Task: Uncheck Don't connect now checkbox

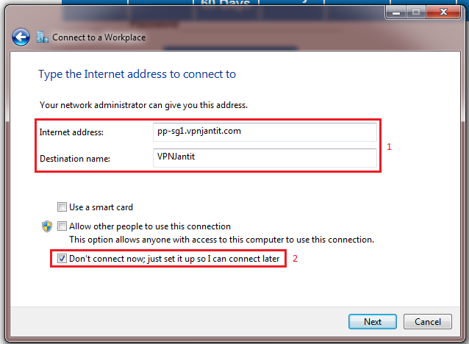Action: 62,259
